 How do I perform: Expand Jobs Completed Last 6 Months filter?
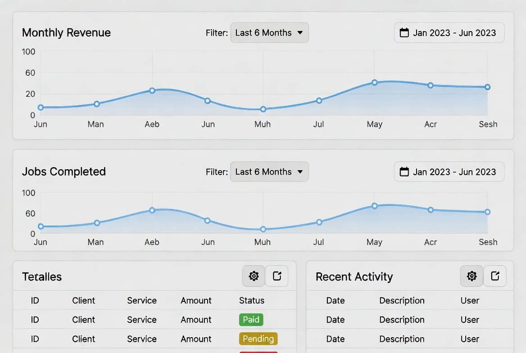269,172
